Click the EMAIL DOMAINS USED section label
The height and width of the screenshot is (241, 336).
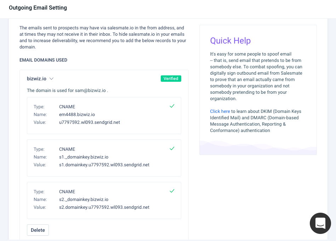(x=43, y=60)
